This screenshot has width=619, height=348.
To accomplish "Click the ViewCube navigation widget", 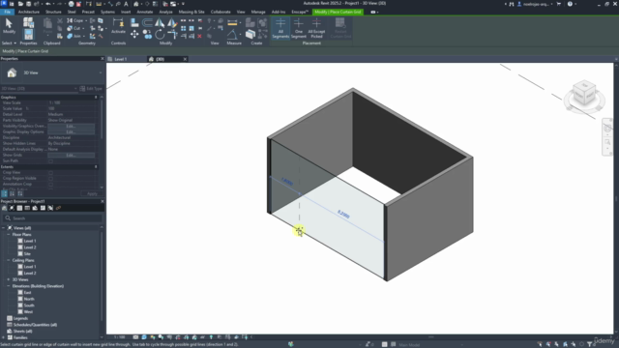I will click(x=584, y=96).
